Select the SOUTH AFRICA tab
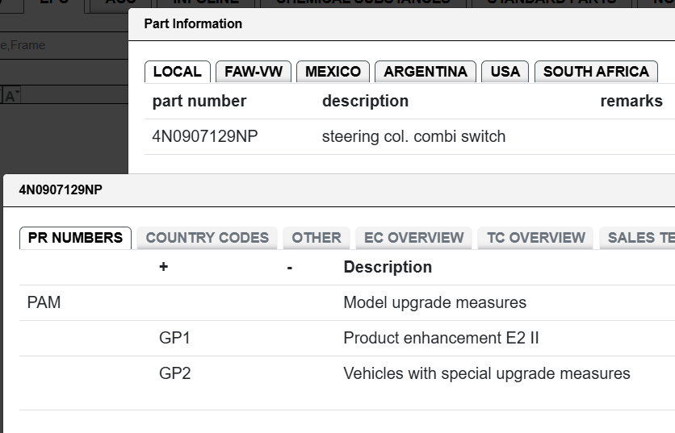This screenshot has width=675, height=433. click(596, 72)
